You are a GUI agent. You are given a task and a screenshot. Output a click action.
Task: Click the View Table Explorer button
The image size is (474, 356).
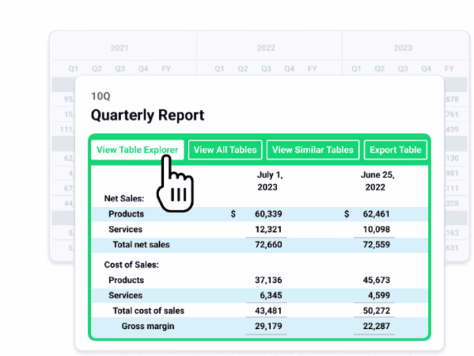pos(137,150)
